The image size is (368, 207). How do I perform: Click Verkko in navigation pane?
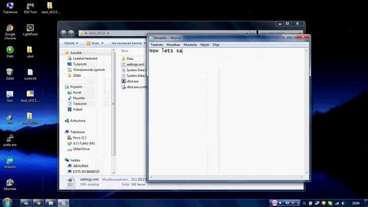point(72,160)
